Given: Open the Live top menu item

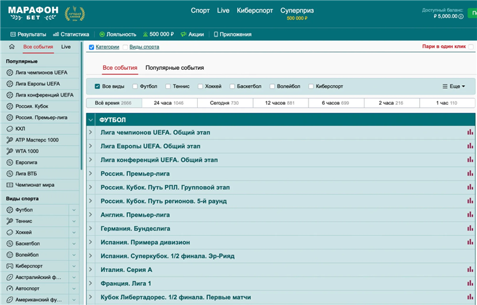Looking at the screenshot, I should click(223, 10).
